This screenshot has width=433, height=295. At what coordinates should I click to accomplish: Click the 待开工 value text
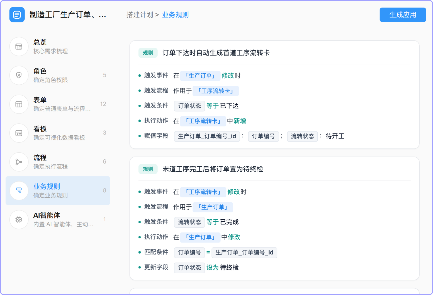pos(335,136)
